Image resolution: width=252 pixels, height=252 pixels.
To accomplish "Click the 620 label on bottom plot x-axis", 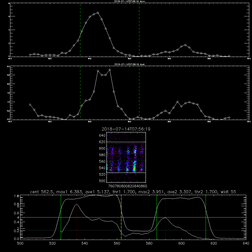I will (214, 243).
